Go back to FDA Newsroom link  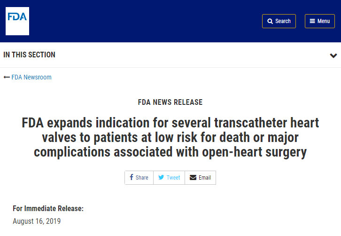pyautogui.click(x=31, y=77)
